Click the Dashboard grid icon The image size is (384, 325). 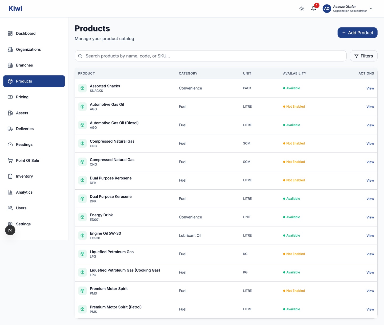tap(10, 33)
